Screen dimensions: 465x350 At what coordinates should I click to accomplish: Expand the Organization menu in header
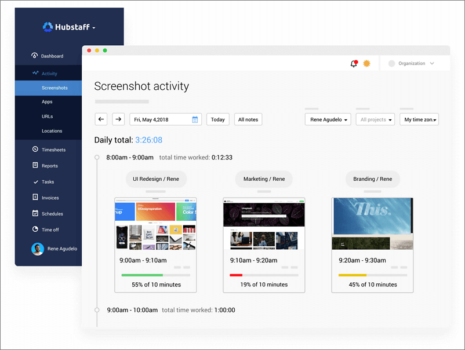(x=412, y=64)
